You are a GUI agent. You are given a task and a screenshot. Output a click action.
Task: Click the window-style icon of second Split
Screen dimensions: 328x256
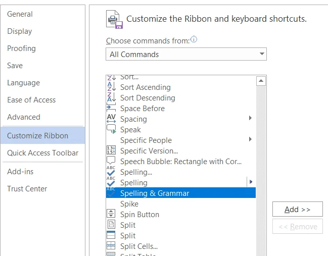[x=111, y=235]
